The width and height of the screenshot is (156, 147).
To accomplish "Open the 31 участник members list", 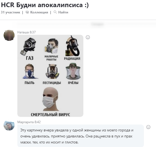I will point(10,12).
